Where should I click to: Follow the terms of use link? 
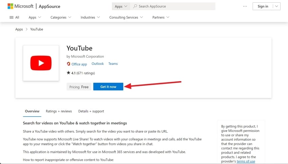click(246, 161)
